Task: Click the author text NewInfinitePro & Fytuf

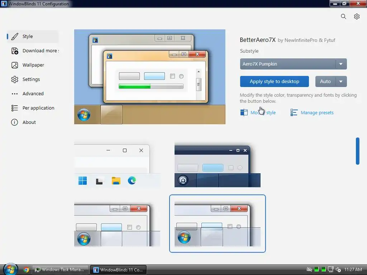Action: pyautogui.click(x=310, y=40)
